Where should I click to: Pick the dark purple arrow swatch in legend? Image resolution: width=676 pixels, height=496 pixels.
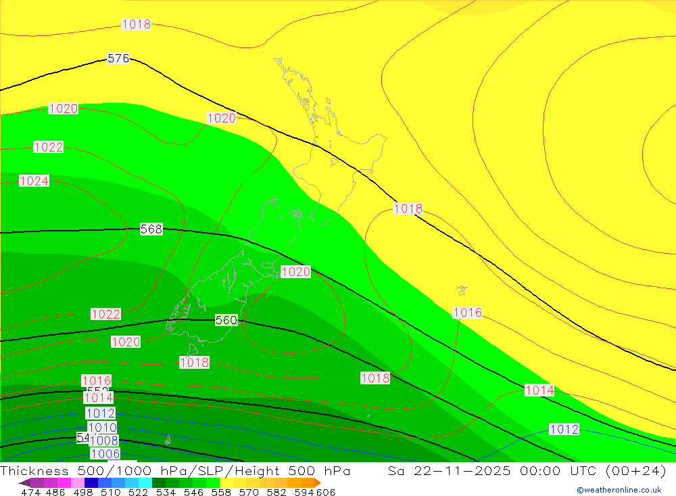coord(24,482)
